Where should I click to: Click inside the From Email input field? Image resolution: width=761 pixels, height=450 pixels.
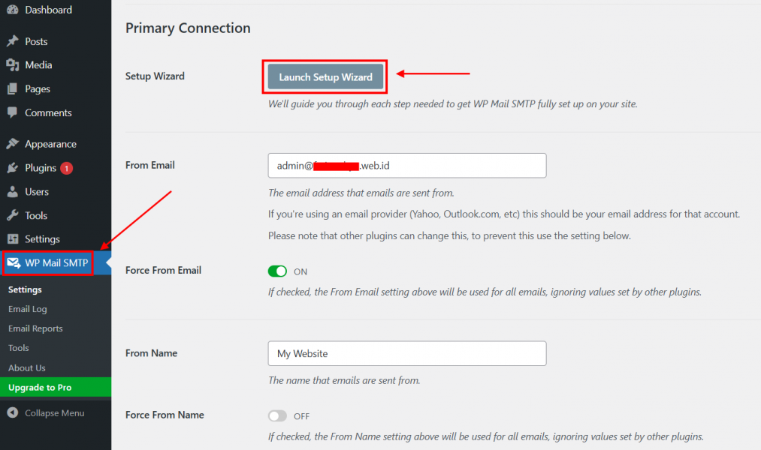point(407,166)
